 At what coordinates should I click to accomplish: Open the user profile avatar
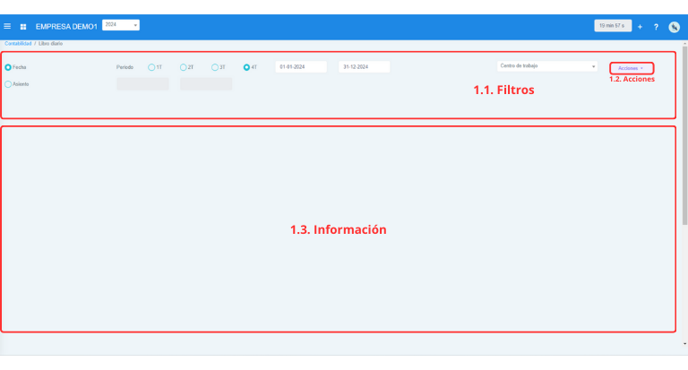pyautogui.click(x=674, y=27)
